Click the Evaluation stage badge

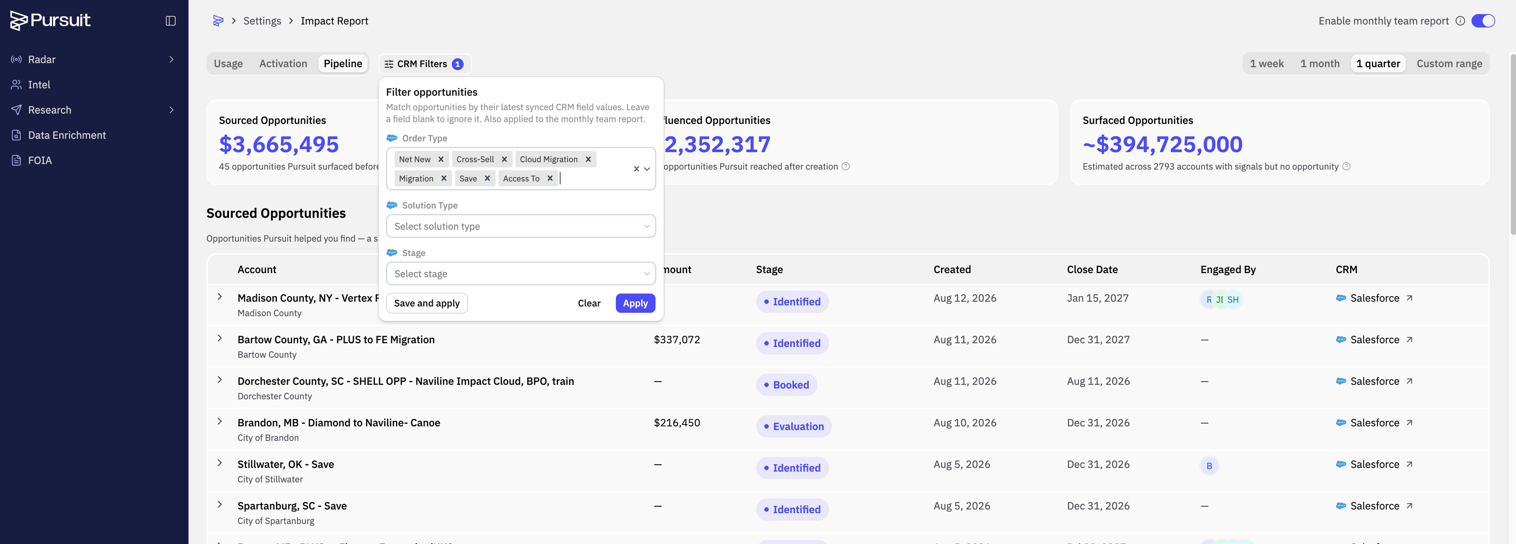[x=794, y=426]
